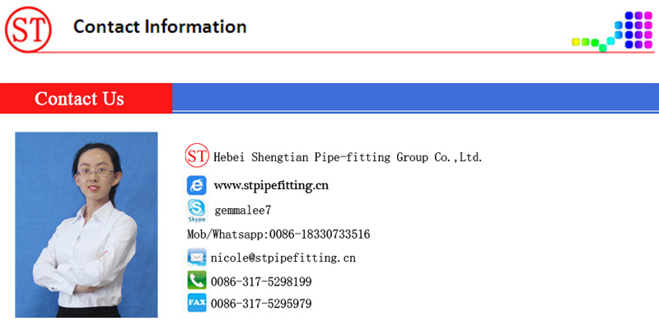The width and height of the screenshot is (659, 325).
Task: Click the Hebei Shengtian Pipe-fitting Group company name
Action: [x=348, y=157]
